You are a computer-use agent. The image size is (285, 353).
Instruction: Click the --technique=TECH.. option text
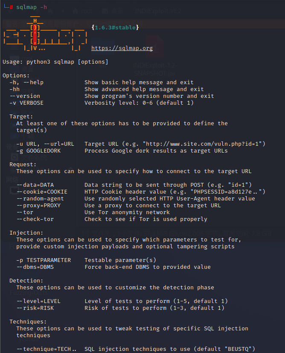(47, 349)
